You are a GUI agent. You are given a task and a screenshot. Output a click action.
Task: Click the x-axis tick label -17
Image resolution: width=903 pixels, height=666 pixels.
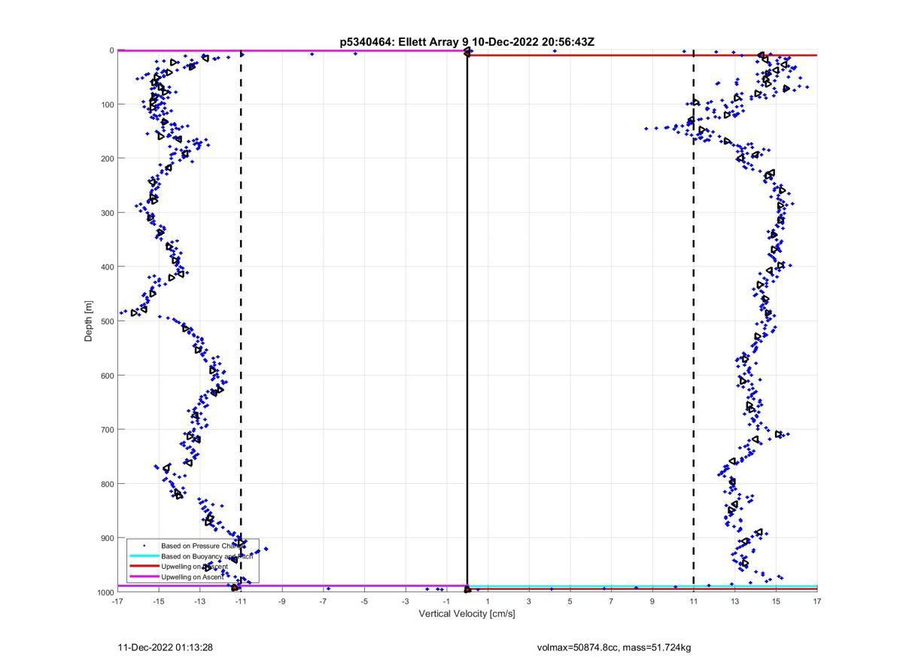[x=117, y=601]
